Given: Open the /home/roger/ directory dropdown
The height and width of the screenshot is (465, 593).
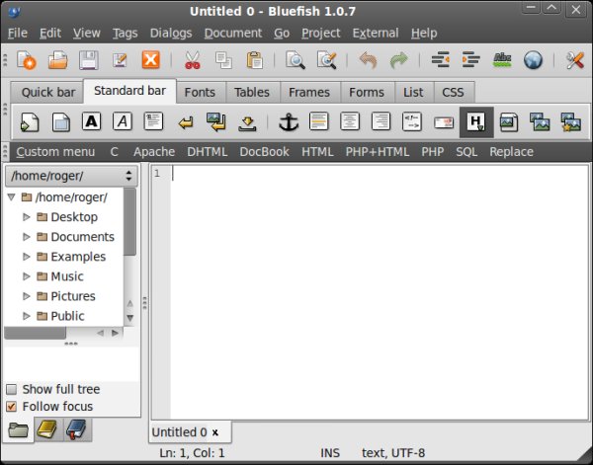Looking at the screenshot, I should 71,176.
